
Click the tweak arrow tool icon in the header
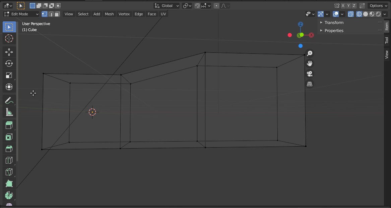pyautogui.click(x=21, y=5)
